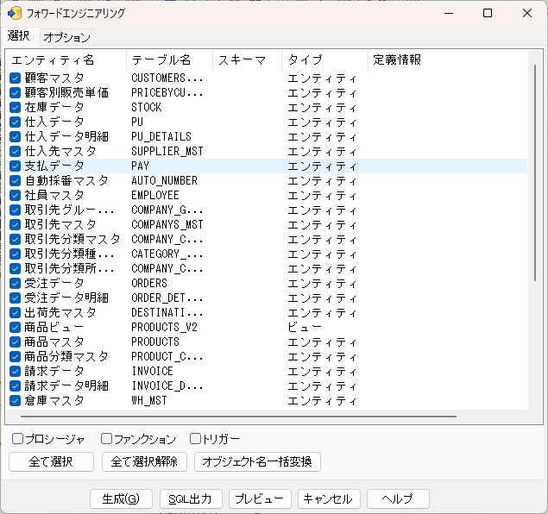Image resolution: width=548 pixels, height=514 pixels.
Task: Enable the プロシージャ checkbox
Action: (x=17, y=439)
